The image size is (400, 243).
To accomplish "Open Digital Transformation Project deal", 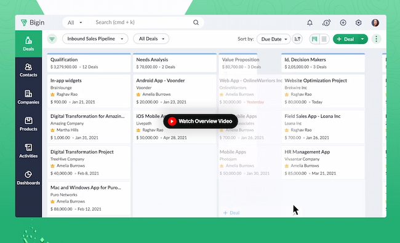I will tap(89, 163).
